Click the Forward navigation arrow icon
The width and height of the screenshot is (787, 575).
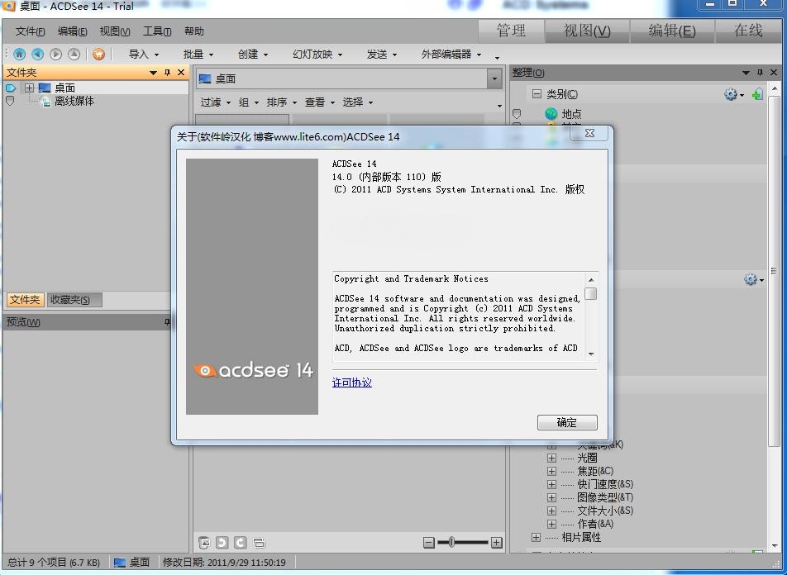click(55, 55)
